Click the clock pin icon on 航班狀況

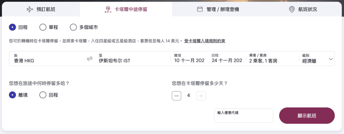click(292, 9)
